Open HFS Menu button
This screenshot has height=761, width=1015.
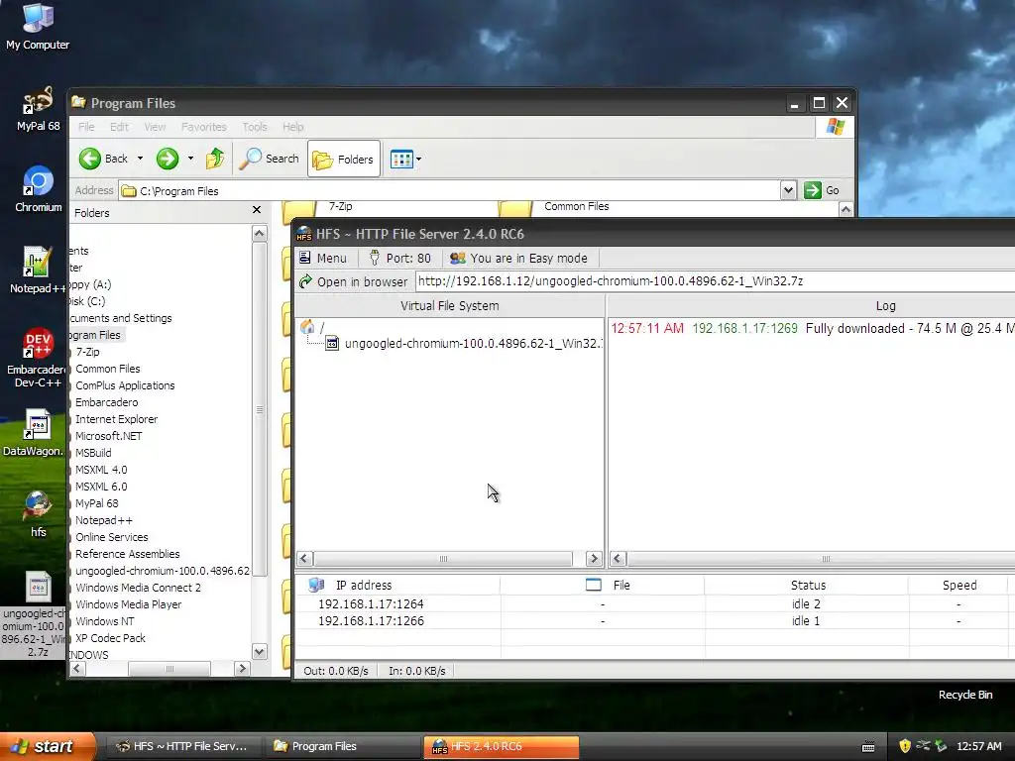[x=323, y=259]
